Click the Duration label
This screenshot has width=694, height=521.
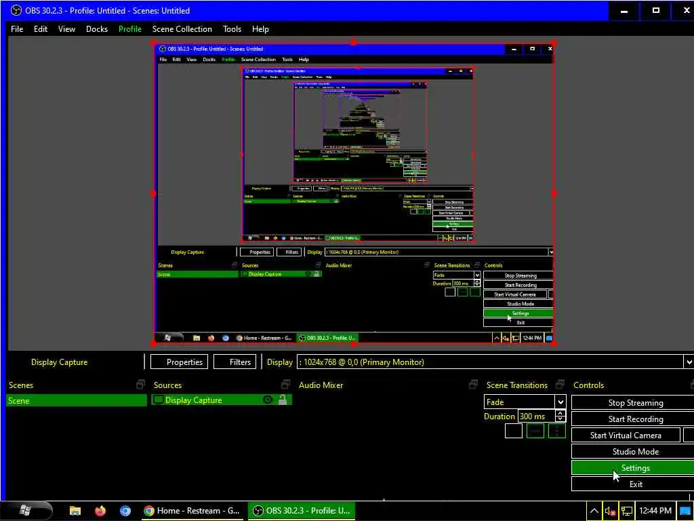click(499, 417)
